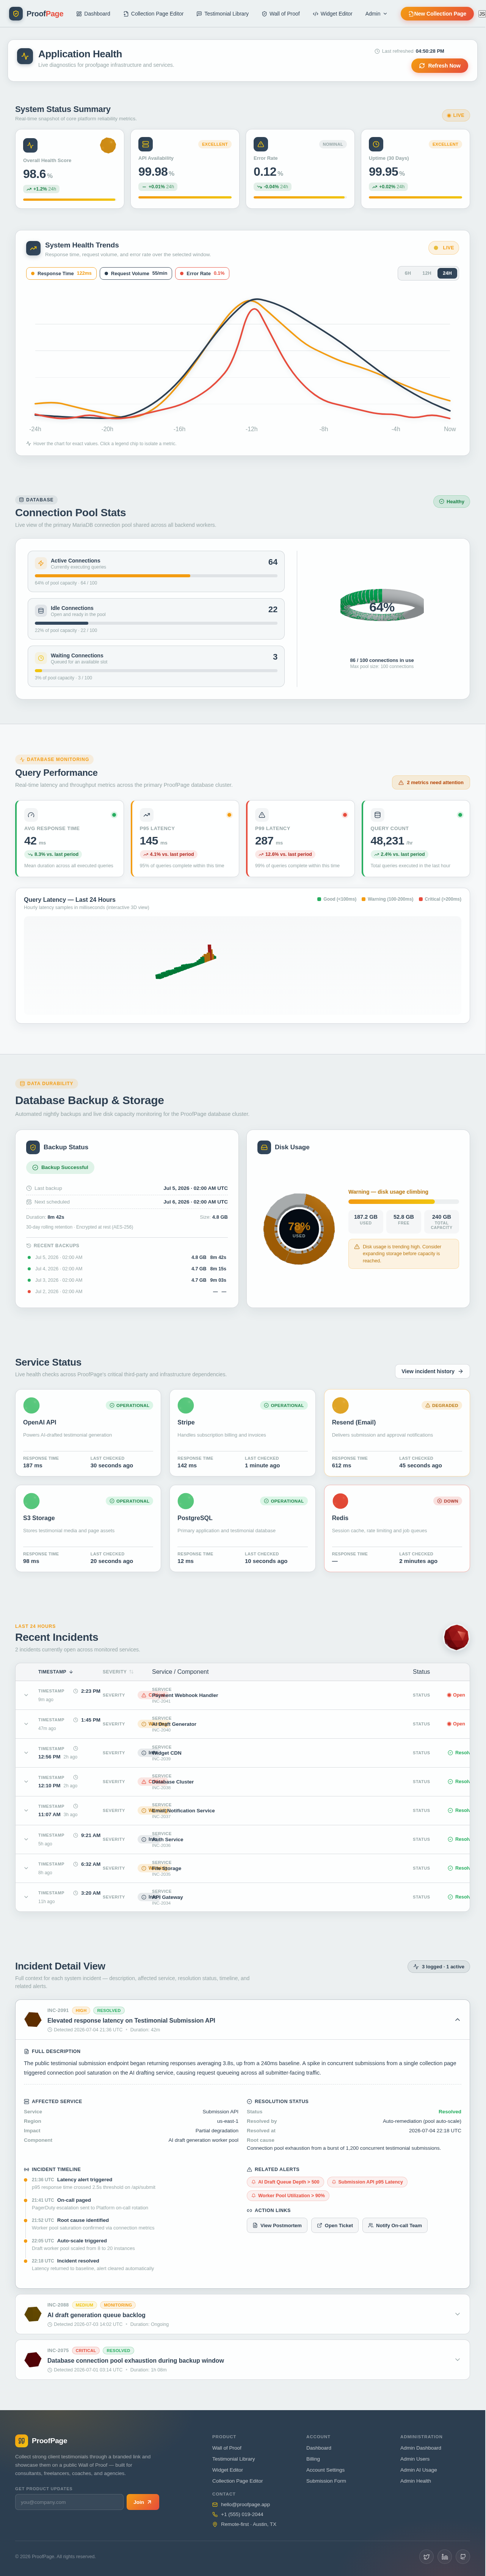This screenshot has width=486, height=2576.
Task: Click the New Collection Page button
Action: click(x=437, y=14)
